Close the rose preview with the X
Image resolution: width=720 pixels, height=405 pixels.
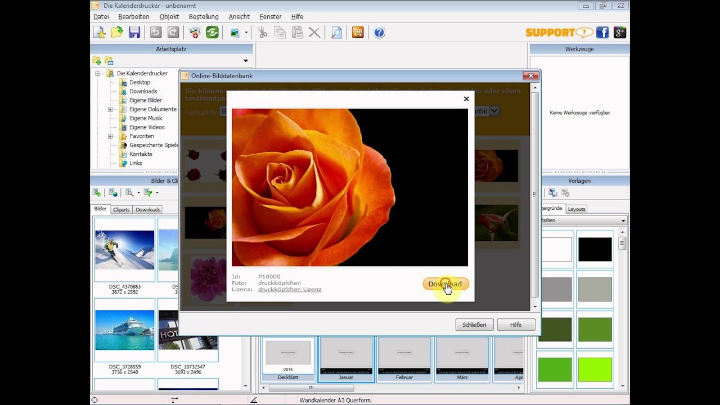[466, 99]
